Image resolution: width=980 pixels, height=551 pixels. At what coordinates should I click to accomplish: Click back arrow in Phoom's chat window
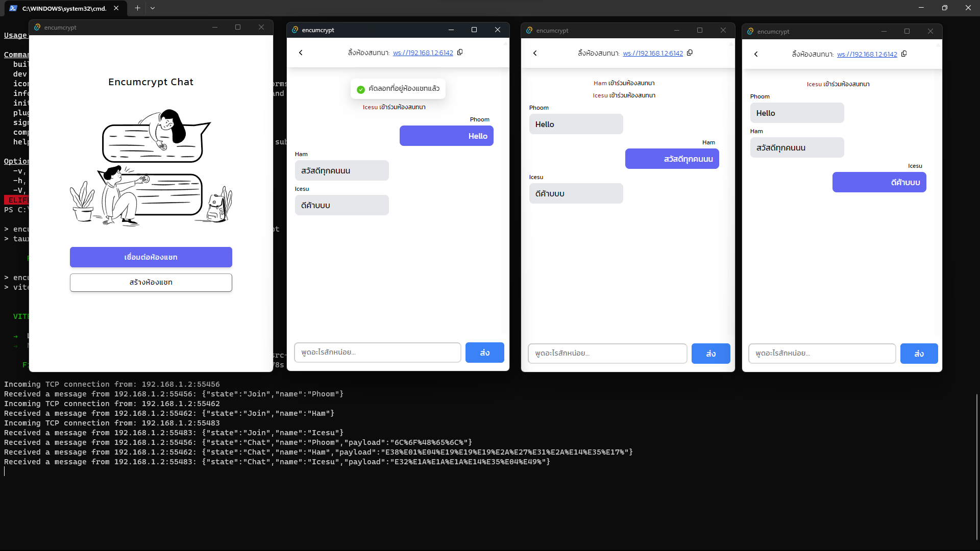tap(301, 53)
